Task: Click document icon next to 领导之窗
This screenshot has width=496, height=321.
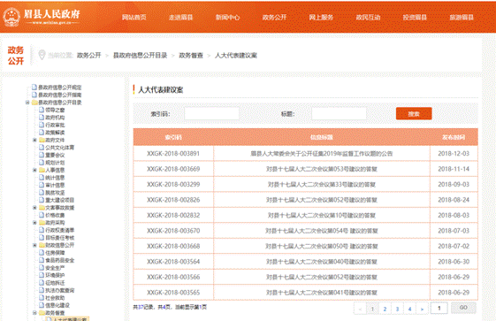Action: click(42, 110)
